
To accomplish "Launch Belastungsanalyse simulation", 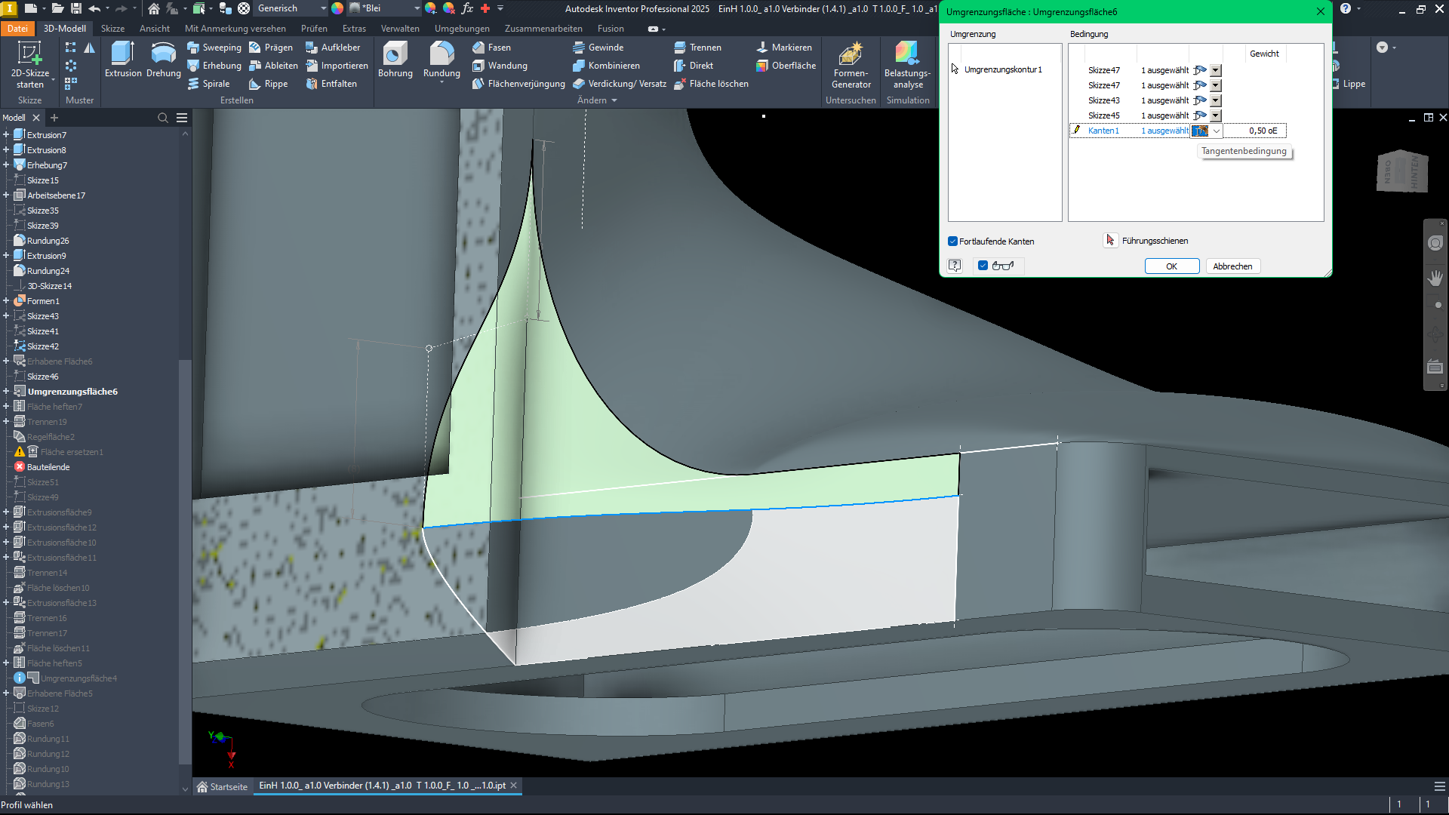I will coord(907,66).
